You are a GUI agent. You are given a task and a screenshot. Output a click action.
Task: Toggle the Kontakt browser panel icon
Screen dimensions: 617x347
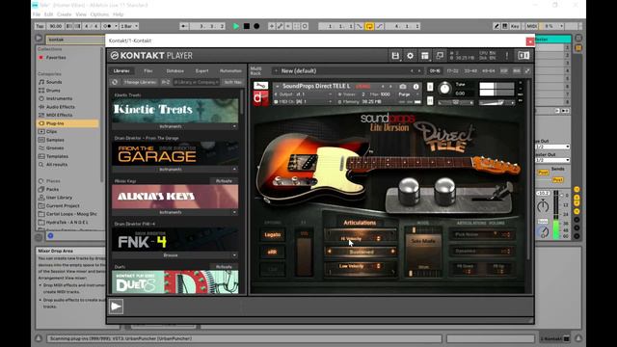click(x=523, y=56)
